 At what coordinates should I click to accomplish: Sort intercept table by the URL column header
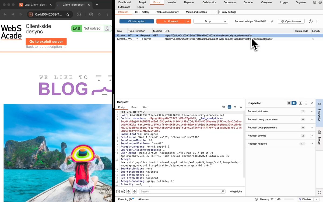pyautogui.click(x=229, y=31)
